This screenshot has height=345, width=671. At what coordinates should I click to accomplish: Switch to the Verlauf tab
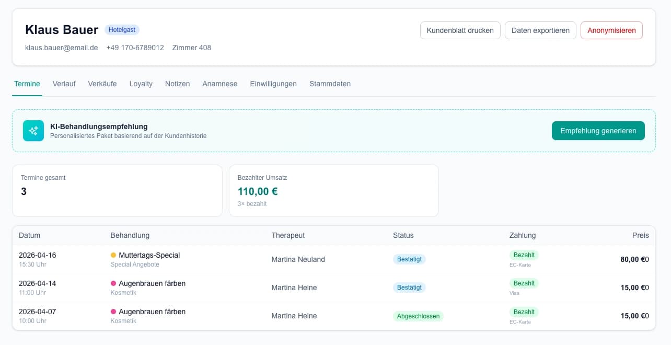coord(64,84)
